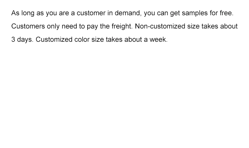
Task: Click the word "are" in the first line
Action: point(64,14)
